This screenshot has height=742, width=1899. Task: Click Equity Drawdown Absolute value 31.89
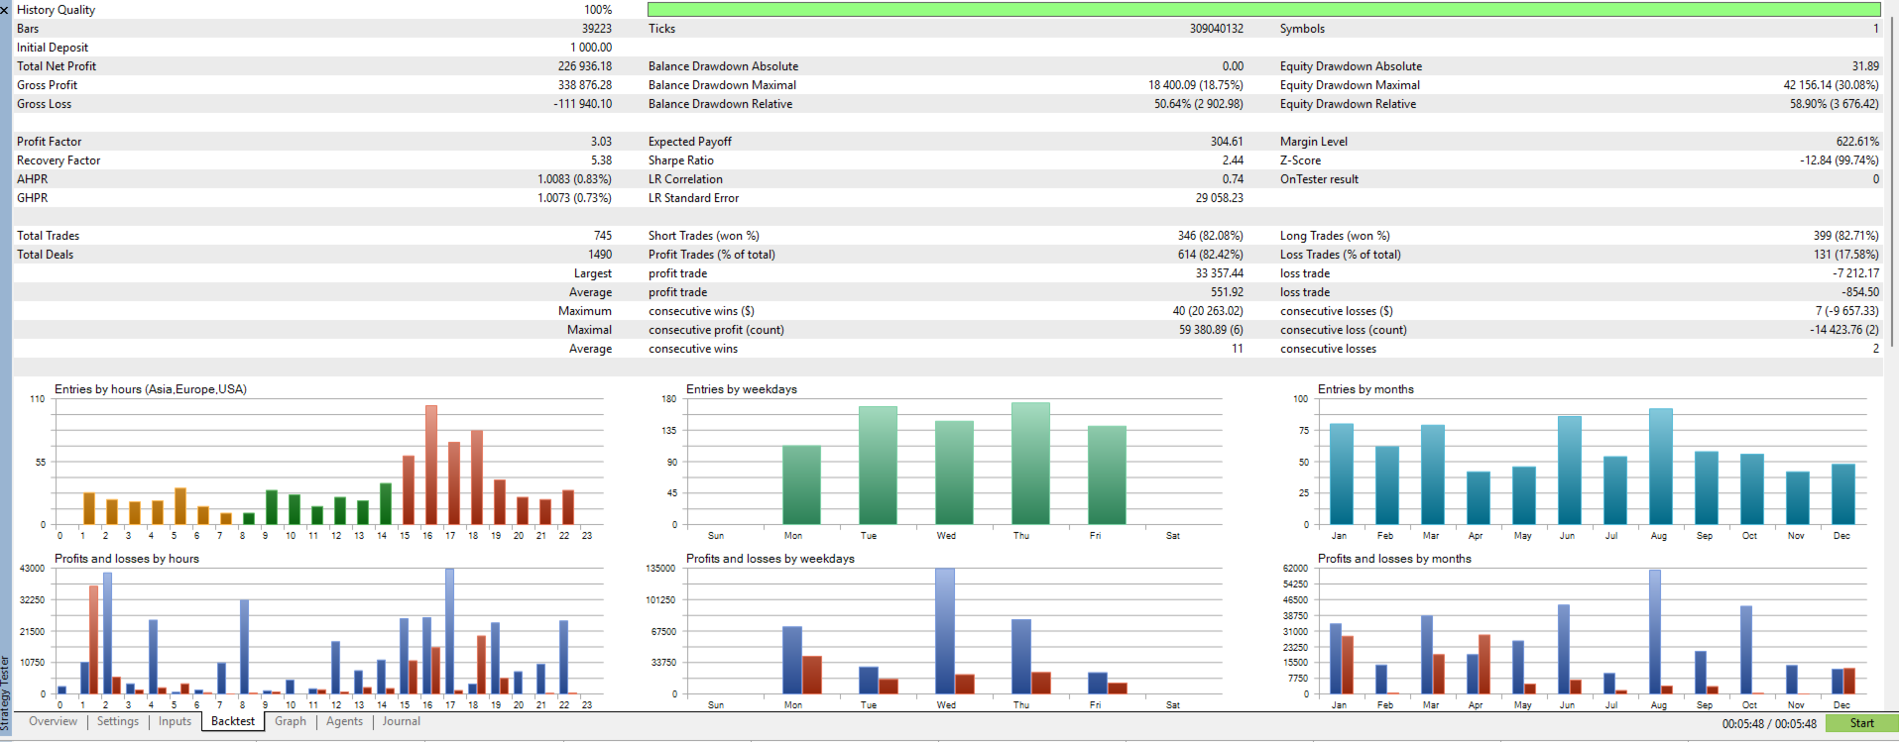click(1865, 66)
